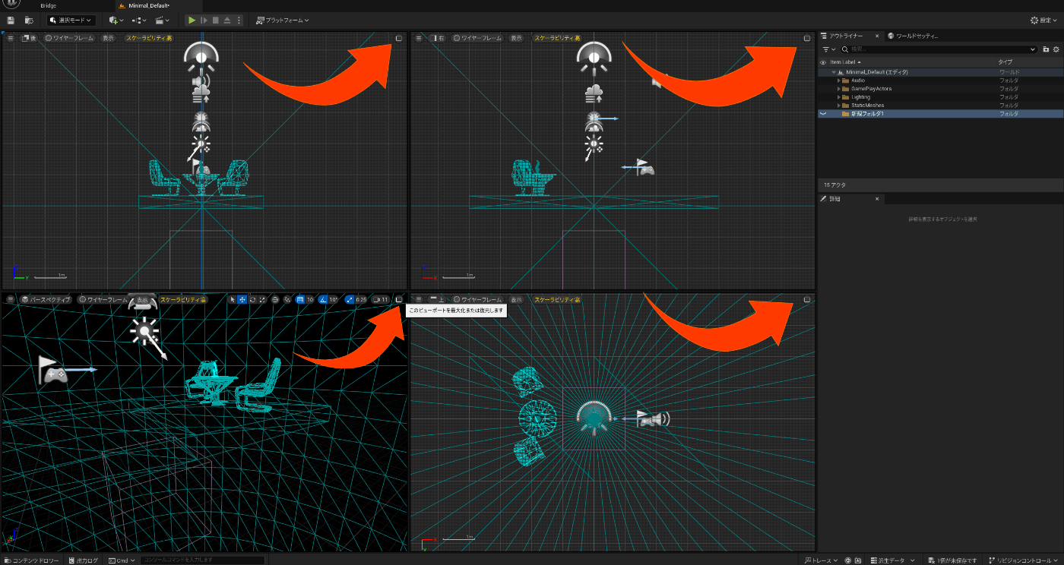Screen dimensions: 1064x565
Task: Click the 上 view type button
Action: point(437,300)
